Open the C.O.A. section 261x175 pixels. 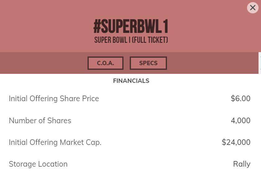click(106, 63)
